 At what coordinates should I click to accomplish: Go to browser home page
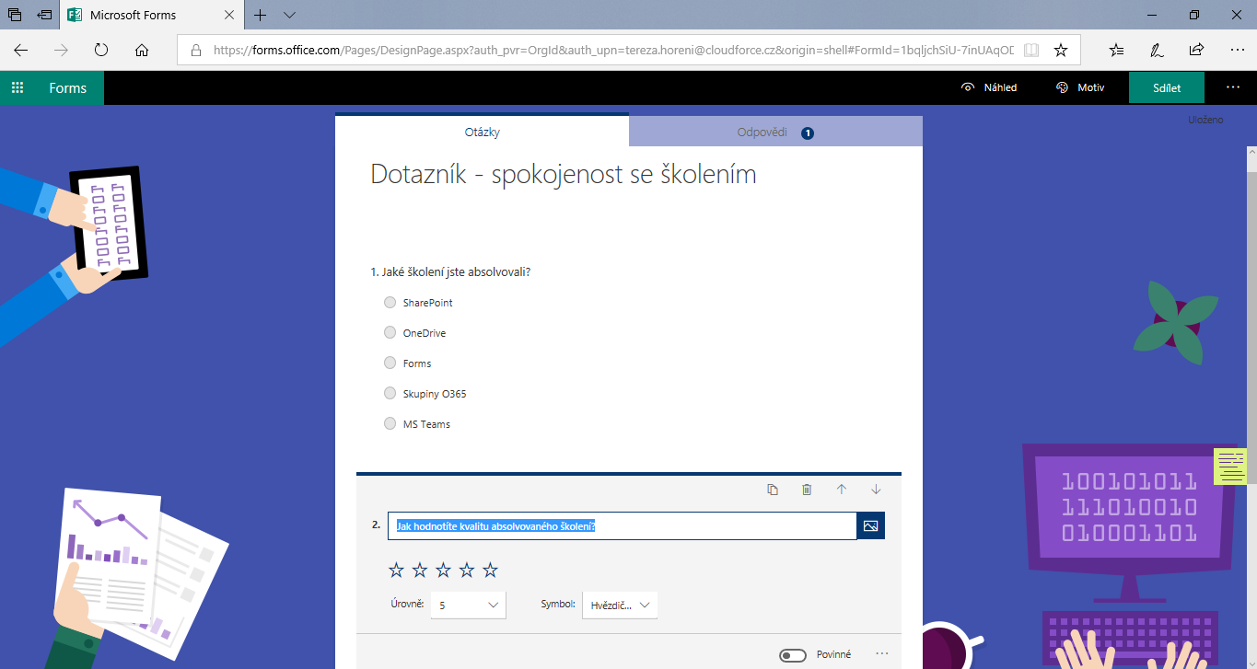coord(141,50)
